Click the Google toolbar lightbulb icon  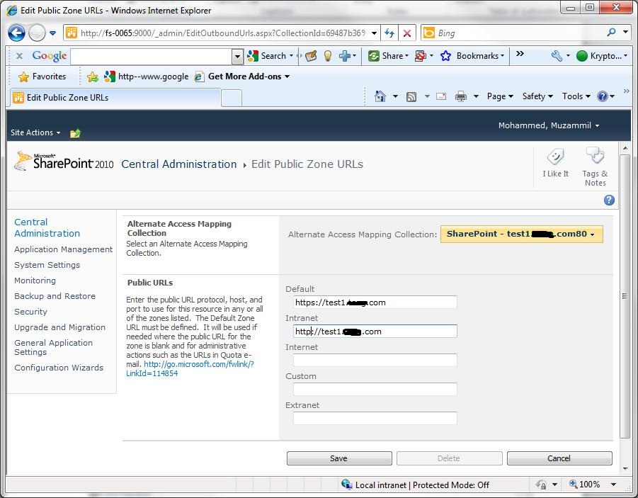click(x=328, y=56)
